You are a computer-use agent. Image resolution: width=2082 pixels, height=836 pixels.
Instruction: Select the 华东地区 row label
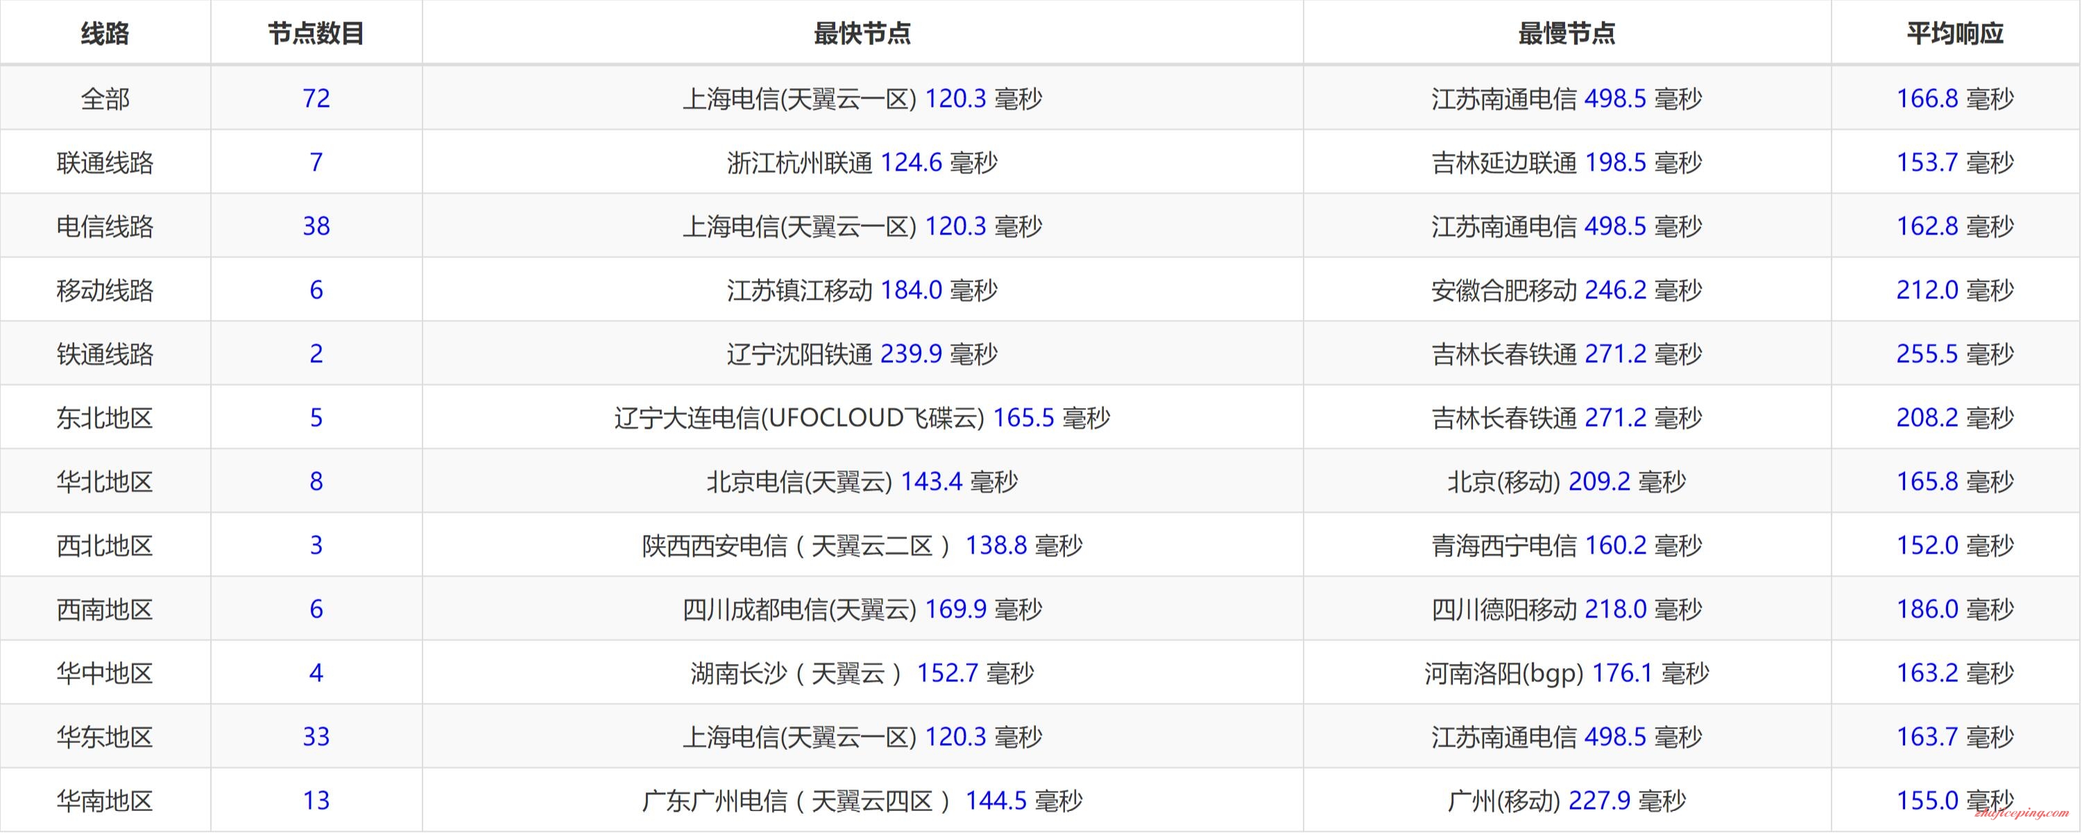105,737
